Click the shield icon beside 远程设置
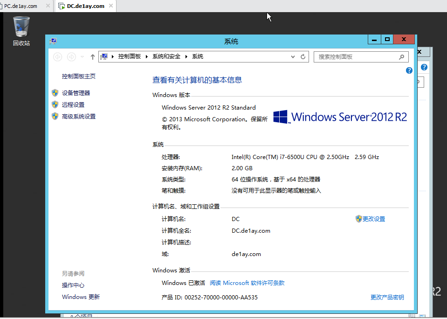 55,104
